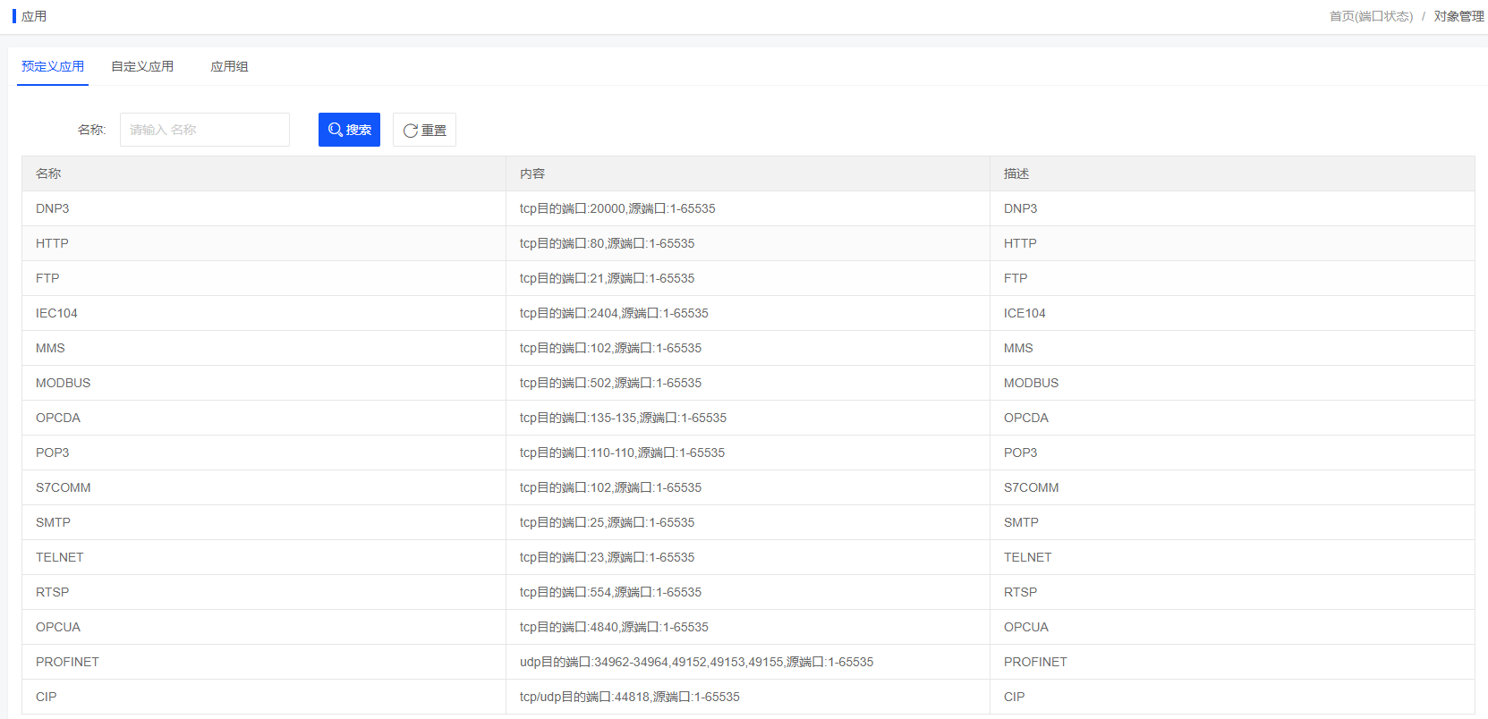1488x719 pixels.
Task: Click the reset refresh icon
Action: [x=411, y=131]
